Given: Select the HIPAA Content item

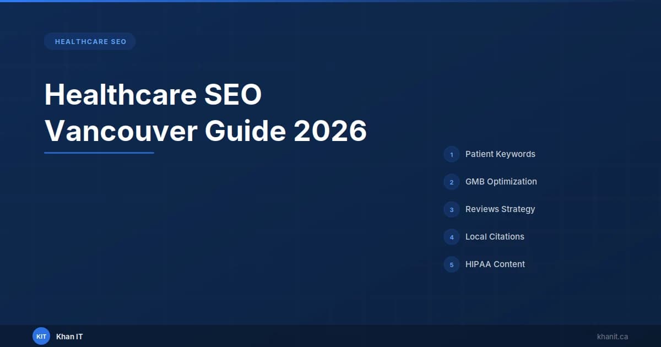Looking at the screenshot, I should 495,264.
